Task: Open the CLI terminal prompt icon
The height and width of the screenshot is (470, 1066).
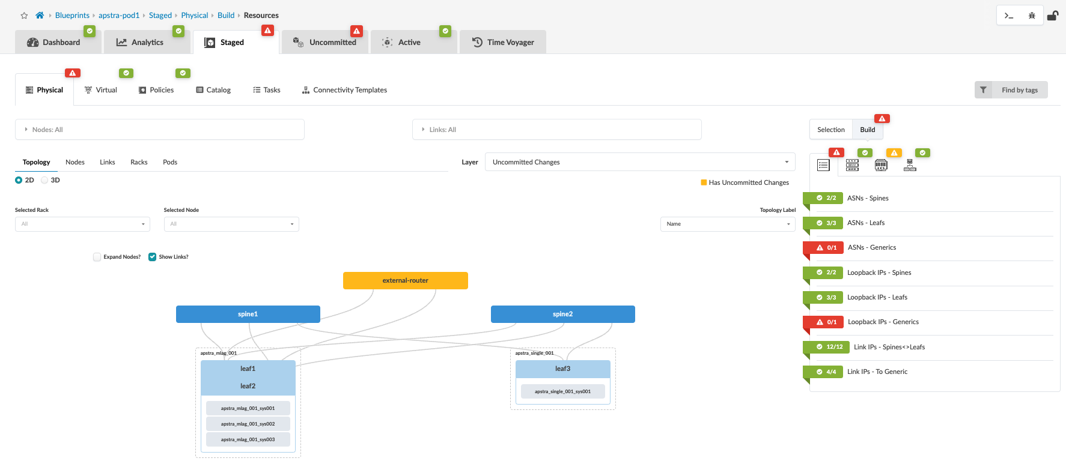Action: tap(1009, 16)
